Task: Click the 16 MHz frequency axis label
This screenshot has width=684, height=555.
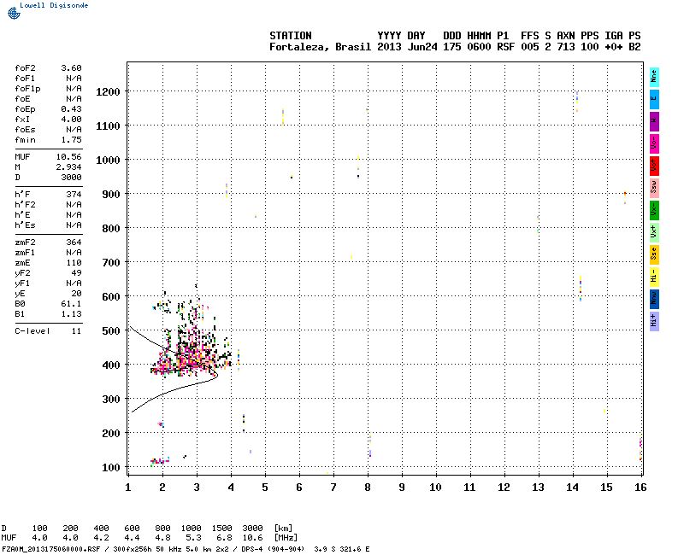Action: click(640, 488)
